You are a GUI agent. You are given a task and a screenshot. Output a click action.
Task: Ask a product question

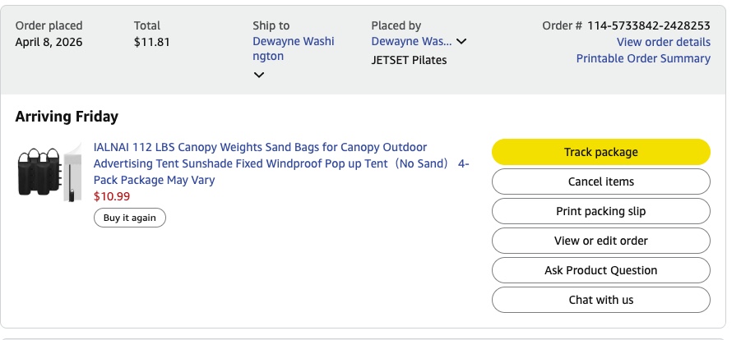600,270
